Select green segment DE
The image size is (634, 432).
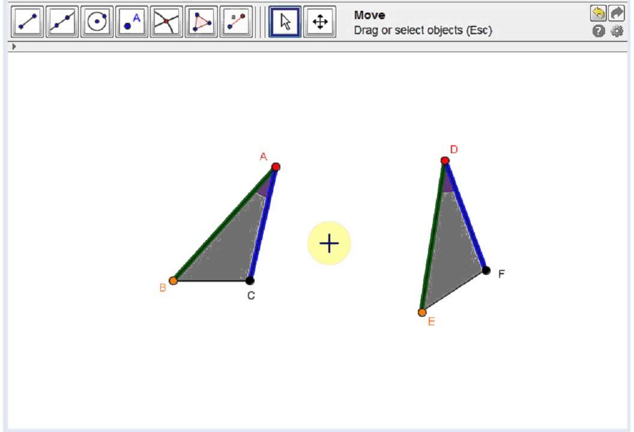(433, 237)
